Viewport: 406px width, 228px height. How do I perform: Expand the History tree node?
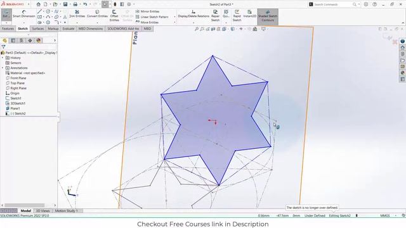point(3,58)
